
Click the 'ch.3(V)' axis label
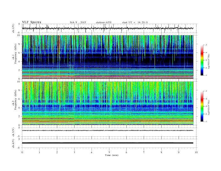13,132
